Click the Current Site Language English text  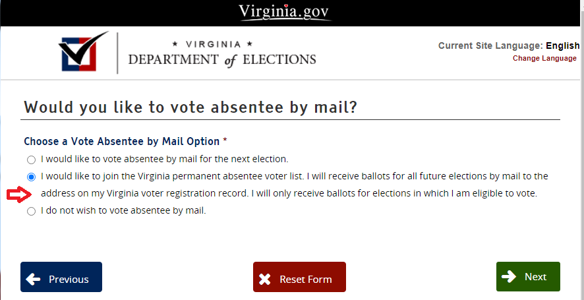[508, 45]
